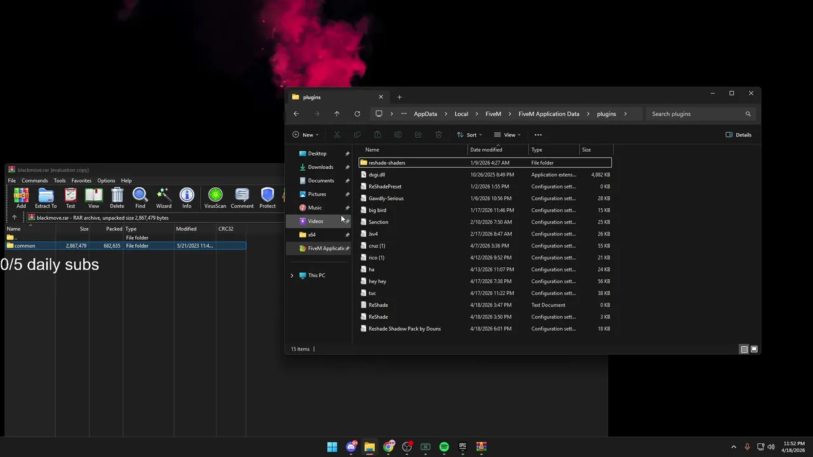Sort WinRAR list by Packed column
The image size is (813, 457).
pos(106,228)
